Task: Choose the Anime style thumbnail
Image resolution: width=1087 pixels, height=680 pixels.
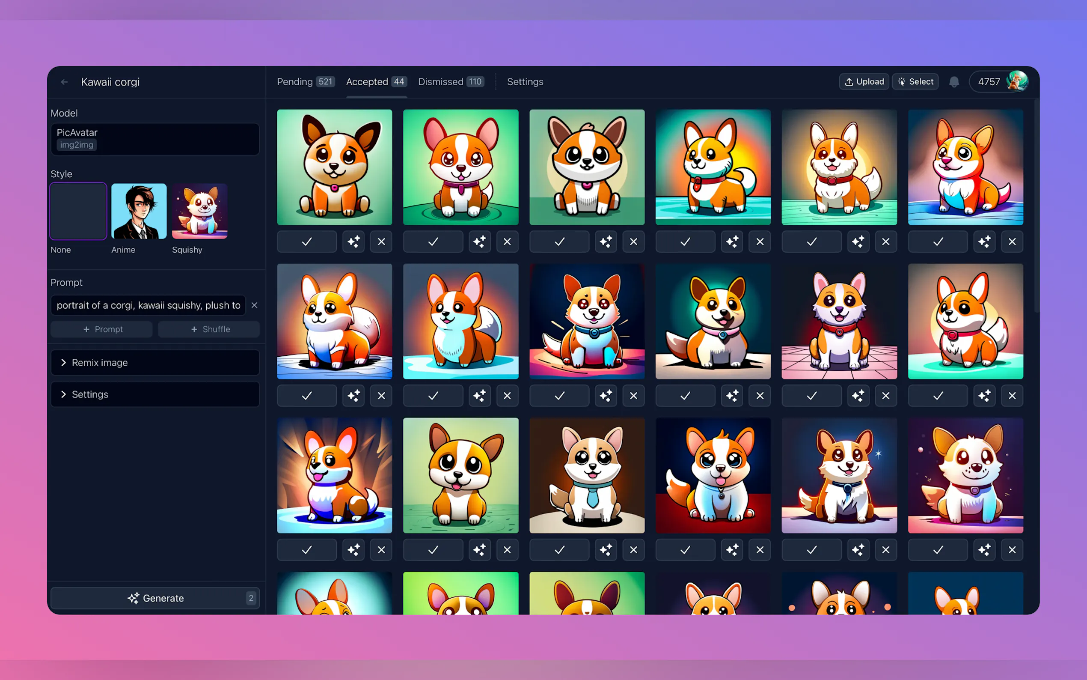Action: coord(139,211)
